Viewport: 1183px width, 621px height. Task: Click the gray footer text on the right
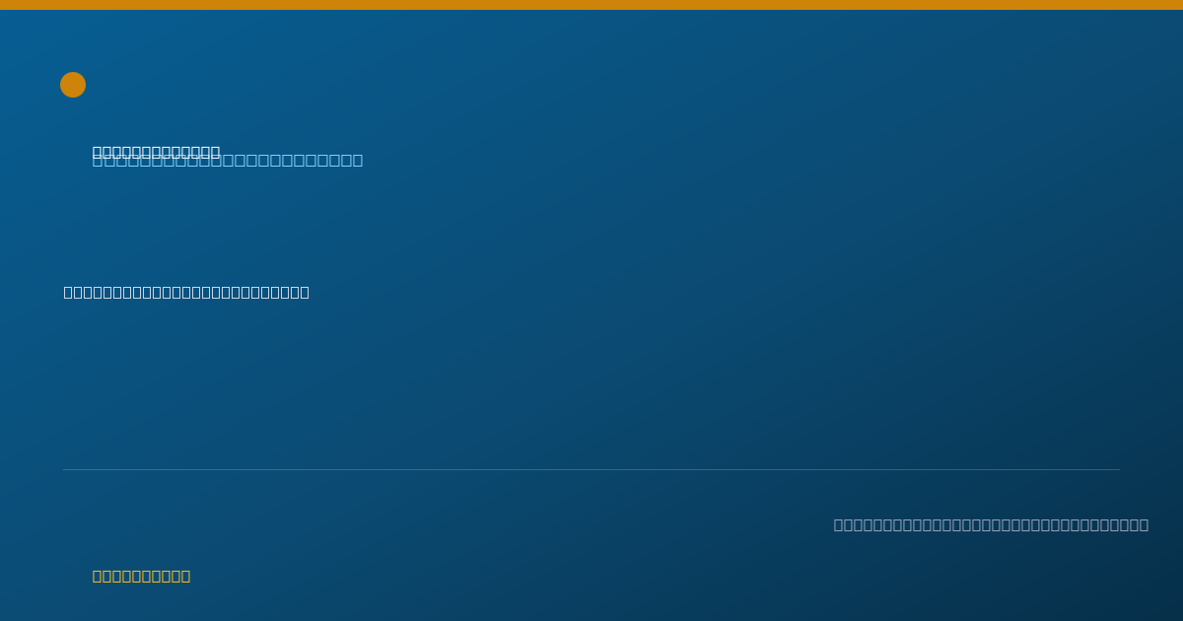pyautogui.click(x=991, y=524)
